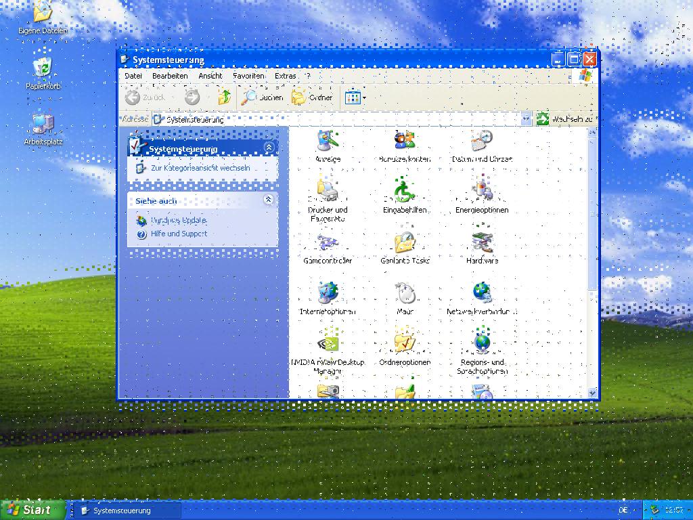The width and height of the screenshot is (693, 520).
Task: Expand the address bar dropdown arrow
Action: pos(526,119)
